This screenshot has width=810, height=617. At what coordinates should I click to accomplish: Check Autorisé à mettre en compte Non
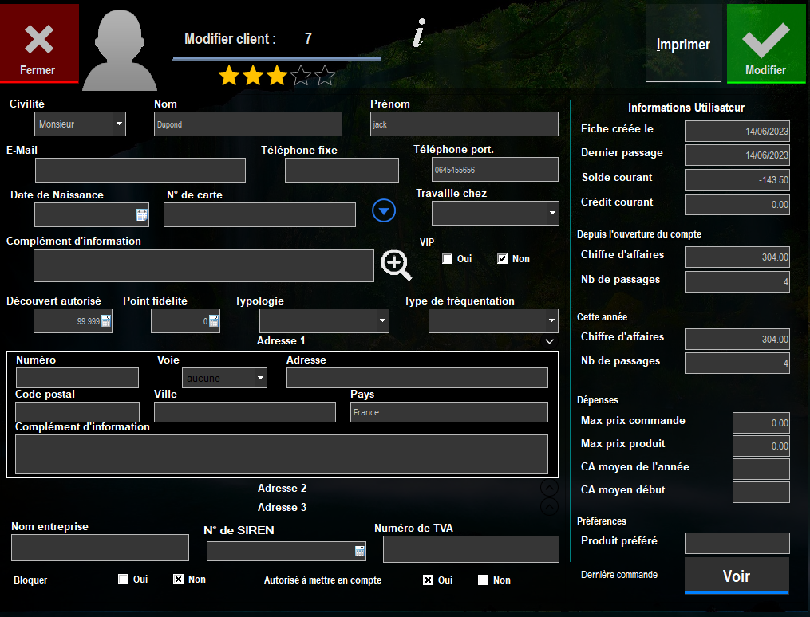pos(483,580)
